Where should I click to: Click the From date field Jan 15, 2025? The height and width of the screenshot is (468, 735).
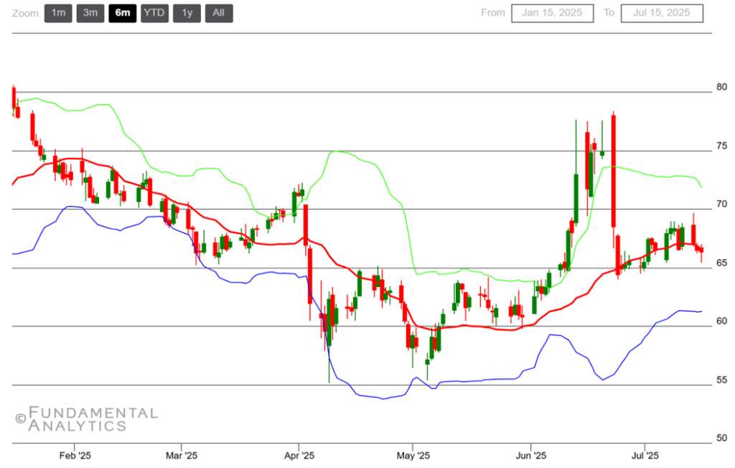pyautogui.click(x=552, y=13)
